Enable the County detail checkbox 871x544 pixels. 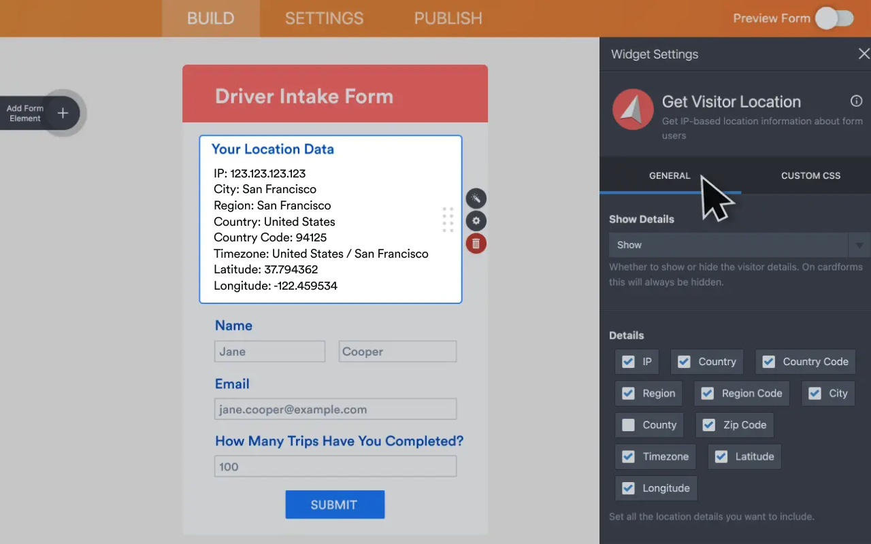tap(627, 424)
